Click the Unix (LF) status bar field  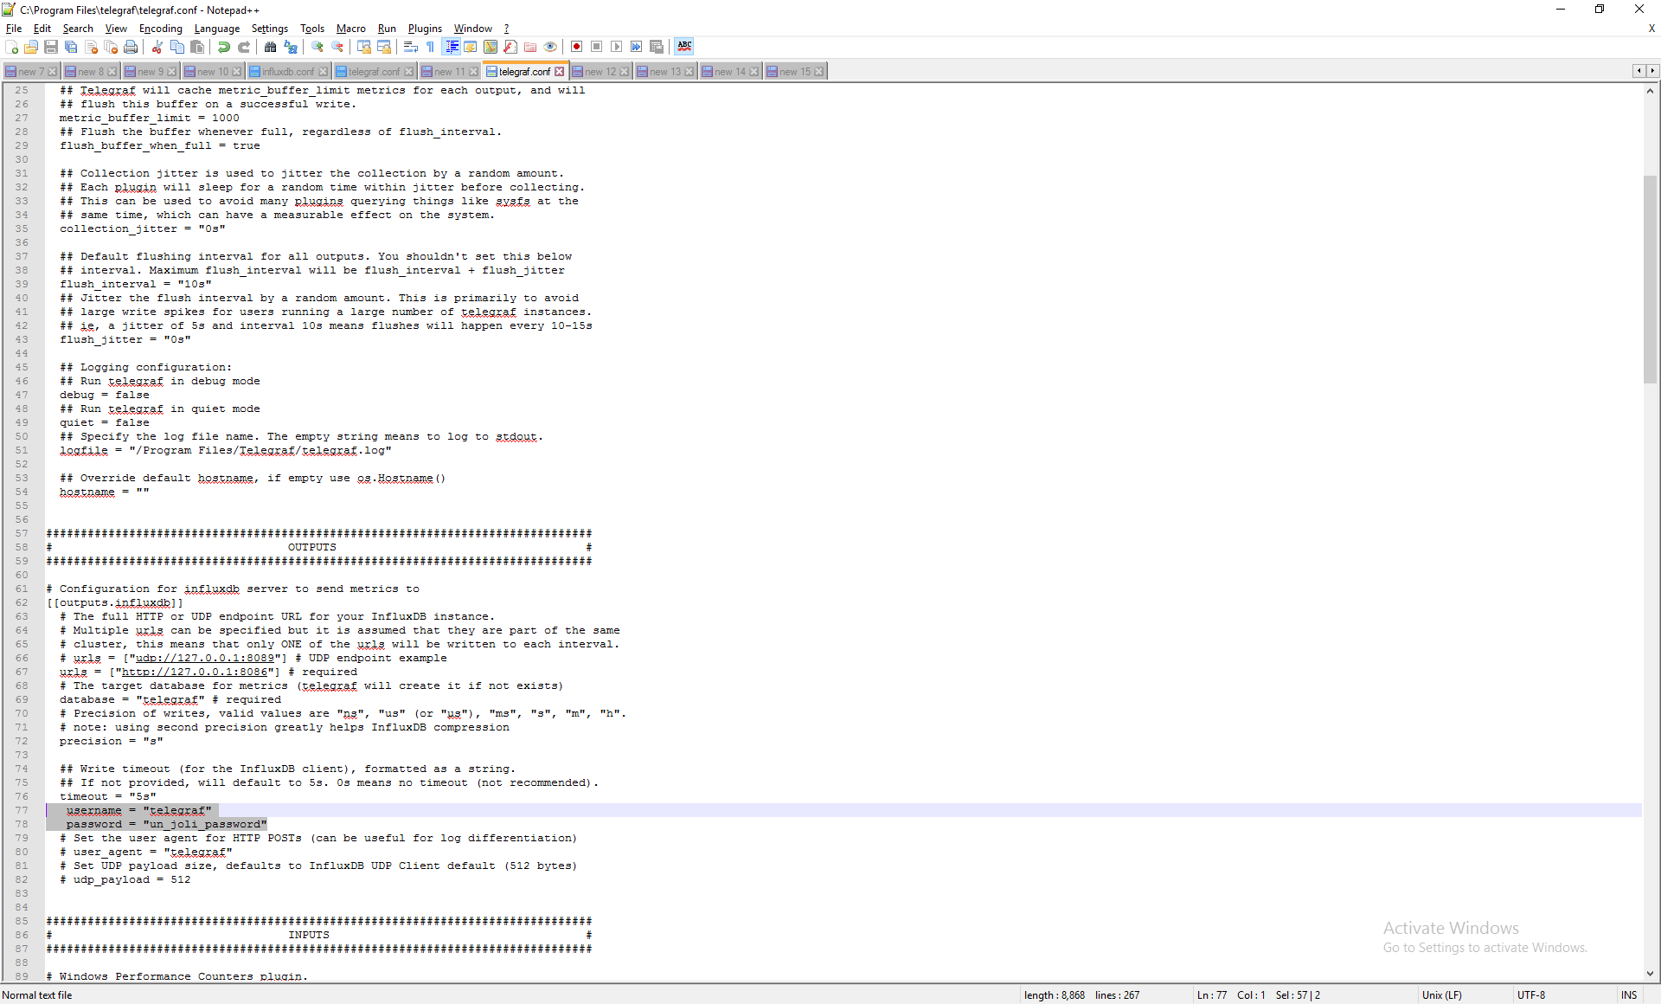(x=1442, y=995)
